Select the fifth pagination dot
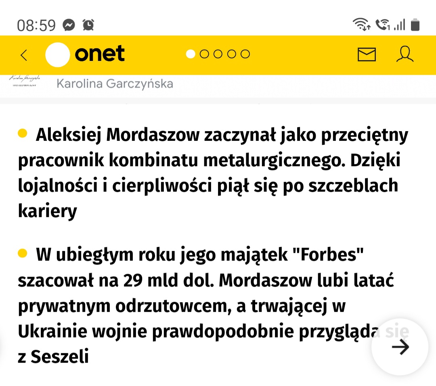This screenshot has width=436, height=386. (245, 54)
